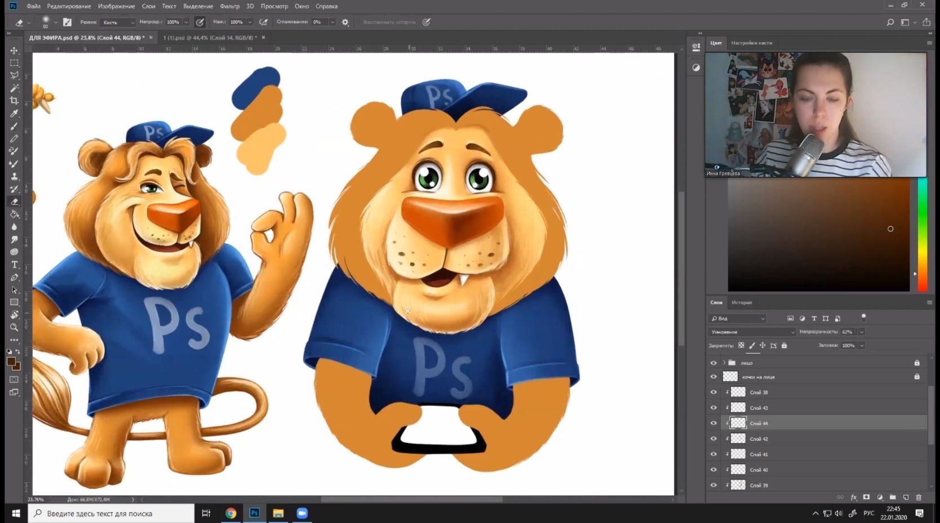The image size is (940, 523).
Task: Hide layer "Слой 38"
Action: [713, 392]
